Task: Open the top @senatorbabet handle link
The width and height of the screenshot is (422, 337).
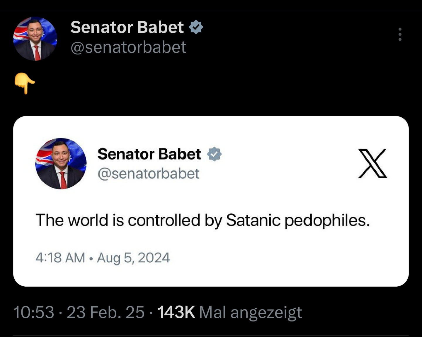Action: point(128,47)
